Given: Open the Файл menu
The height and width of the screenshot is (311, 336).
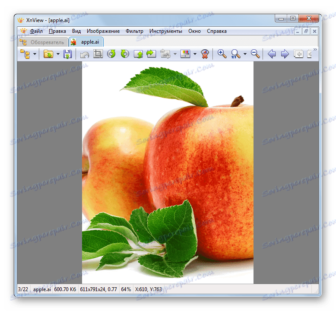Looking at the screenshot, I should tap(36, 31).
